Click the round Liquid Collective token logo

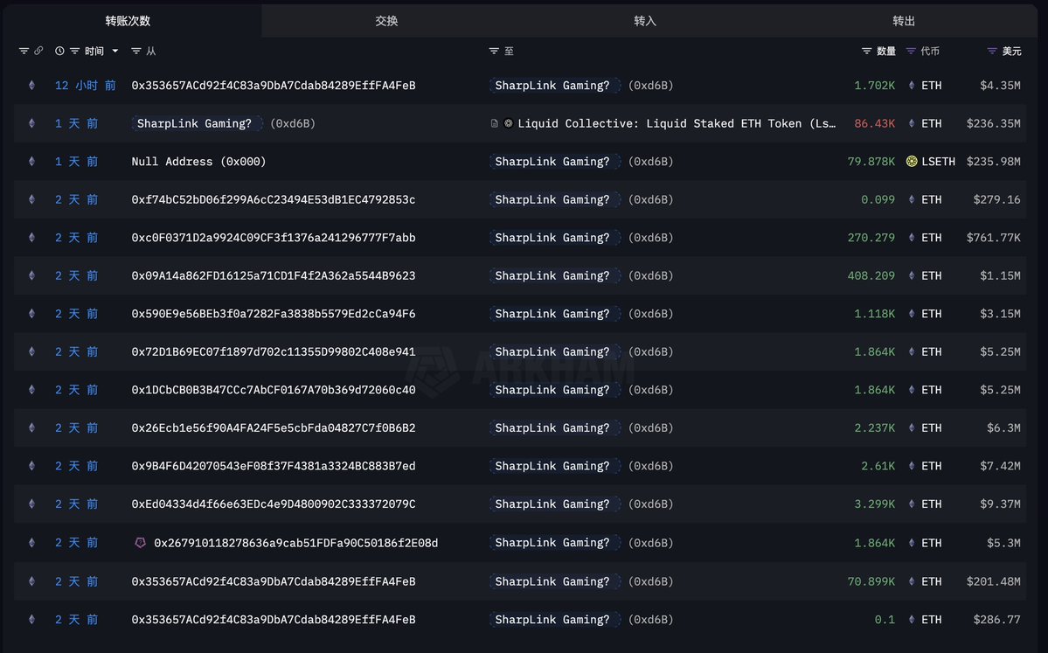pos(508,123)
